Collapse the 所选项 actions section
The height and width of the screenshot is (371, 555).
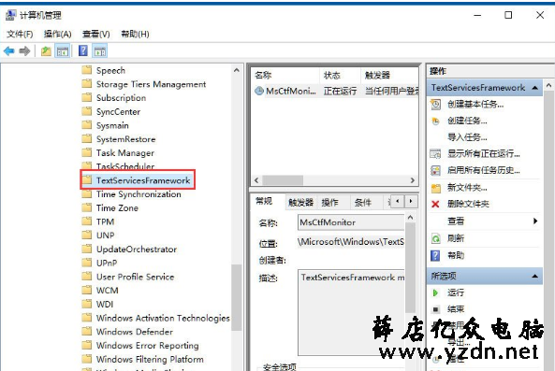(x=535, y=276)
